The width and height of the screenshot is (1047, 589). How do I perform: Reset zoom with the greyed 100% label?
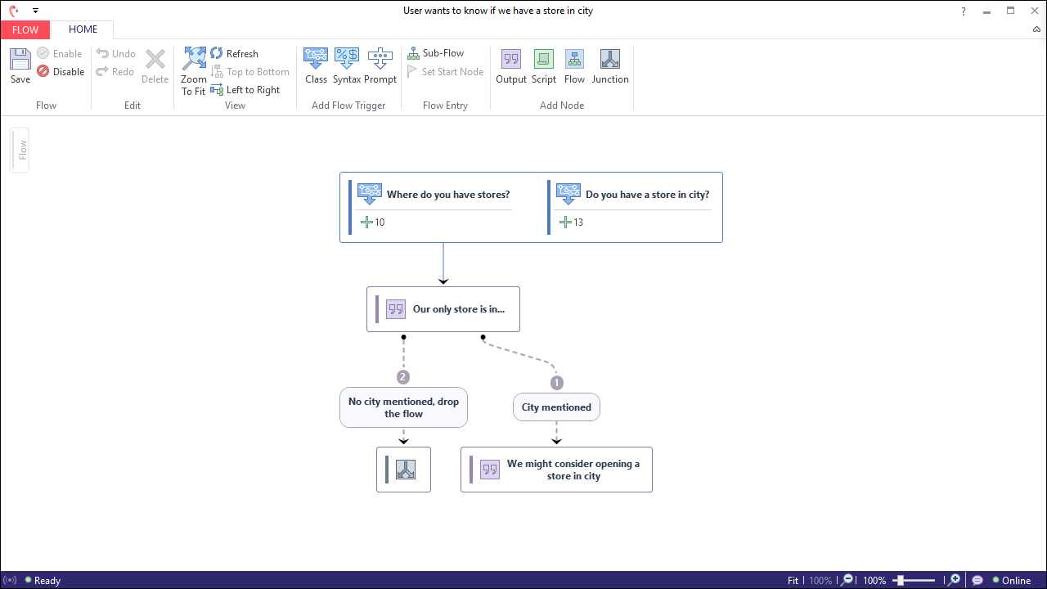(x=820, y=581)
